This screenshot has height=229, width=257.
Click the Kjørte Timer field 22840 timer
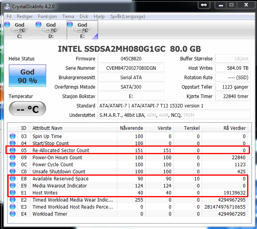pyautogui.click(x=233, y=96)
